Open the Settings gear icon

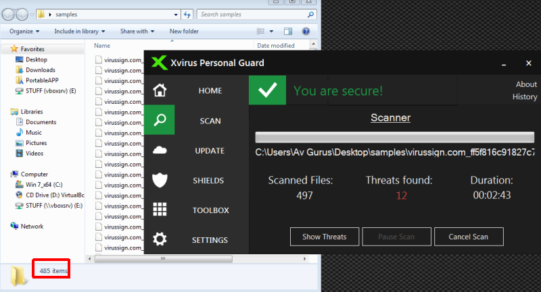(x=160, y=239)
